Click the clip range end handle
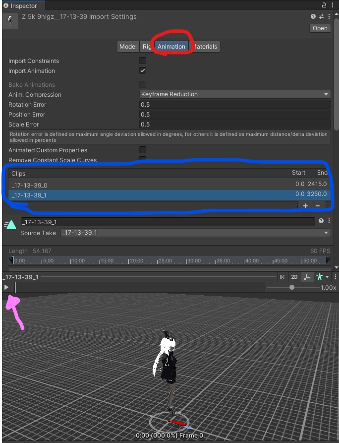This screenshot has height=443, width=339. tap(328, 259)
